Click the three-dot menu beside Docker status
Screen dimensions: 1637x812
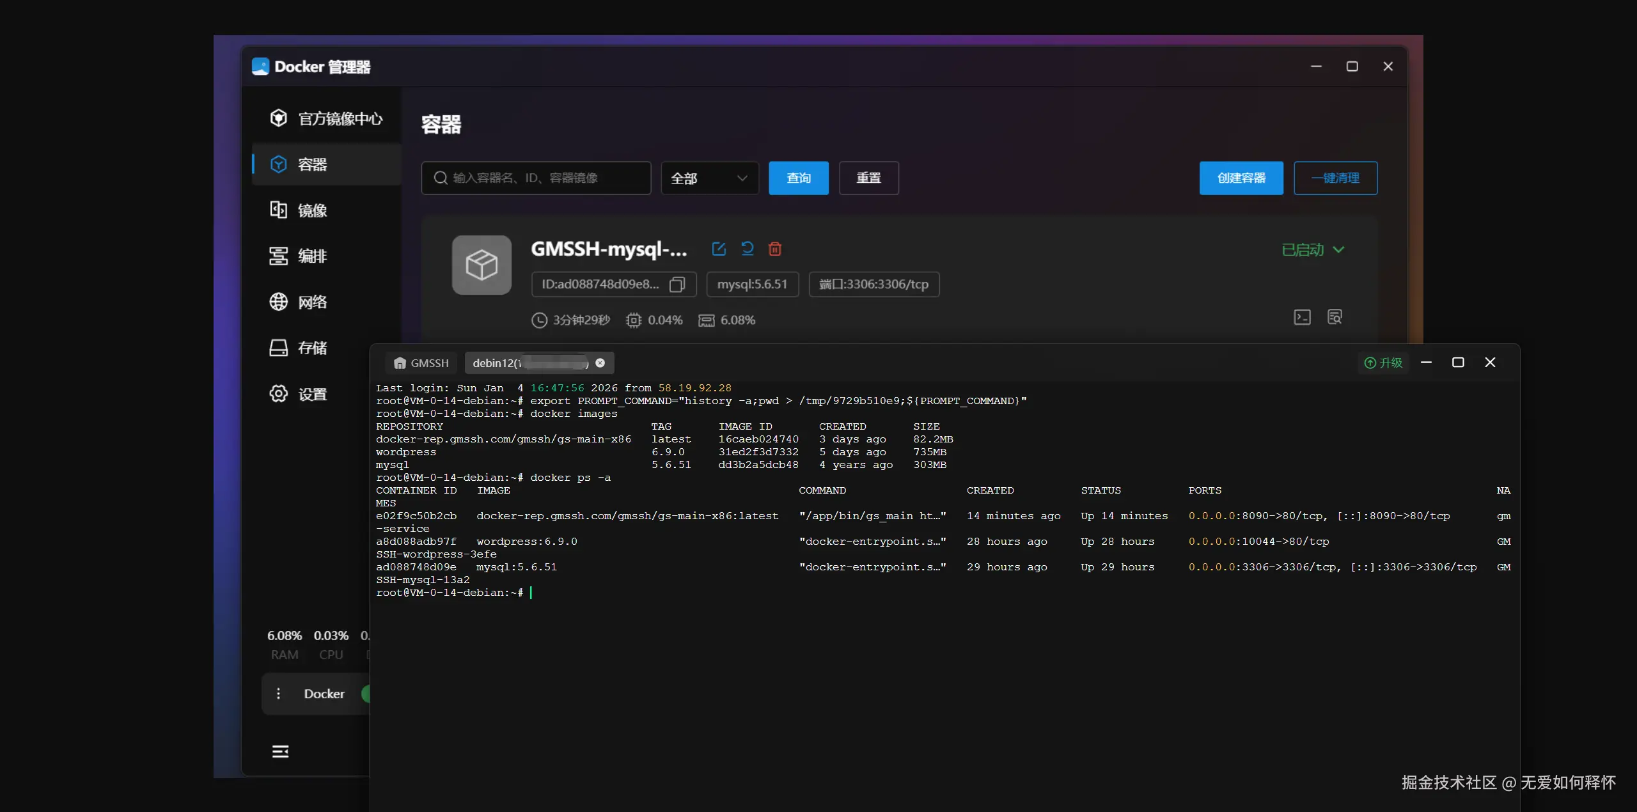(x=278, y=694)
